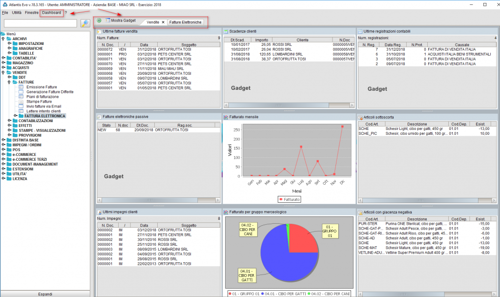Expand the CONTABILITA' tree branch
The width and height of the screenshot is (500, 297).
pyautogui.click(x=4, y=58)
